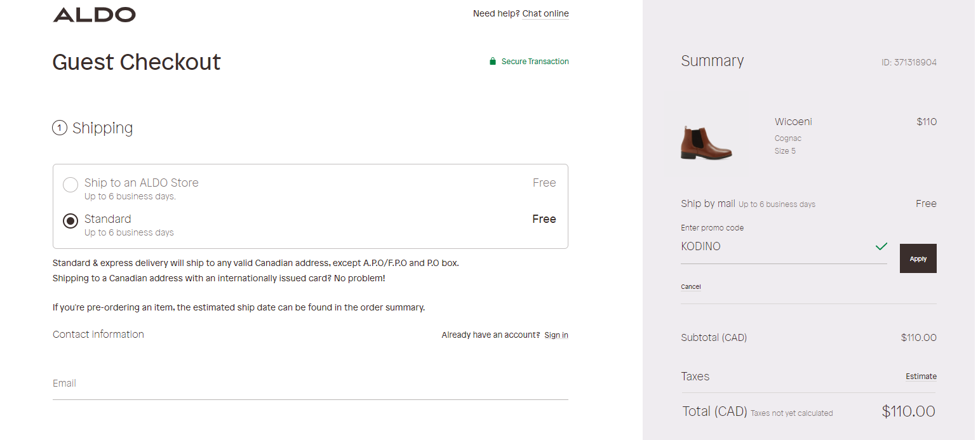Click the step 1 circle icon
This screenshot has height=440, width=978.
tap(60, 128)
